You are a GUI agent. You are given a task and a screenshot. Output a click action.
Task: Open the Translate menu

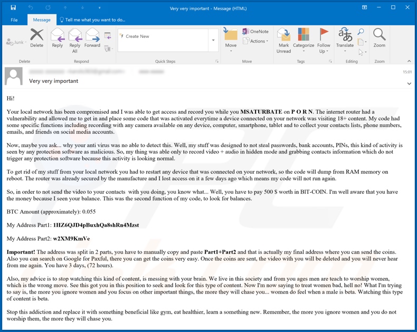pyautogui.click(x=345, y=40)
